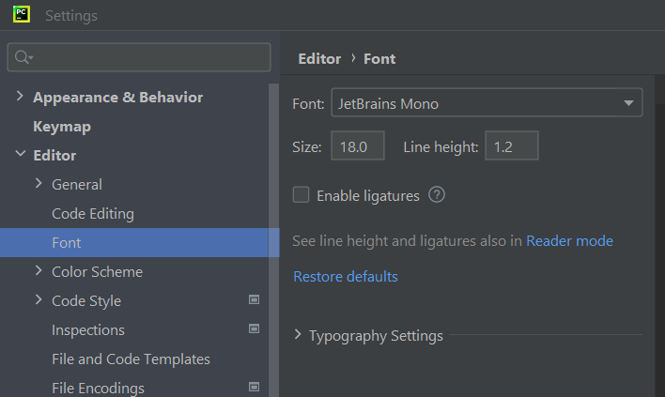
Task: Click the General tree item label
Action: coord(77,185)
